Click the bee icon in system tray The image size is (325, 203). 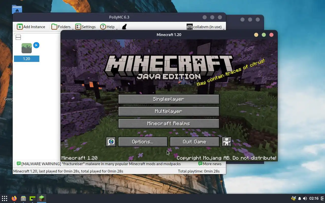pos(294,198)
